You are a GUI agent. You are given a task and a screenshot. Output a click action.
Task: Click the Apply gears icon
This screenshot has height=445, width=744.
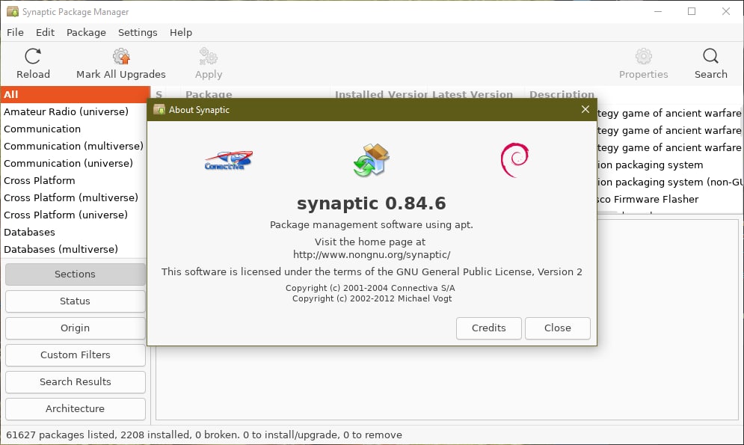209,56
